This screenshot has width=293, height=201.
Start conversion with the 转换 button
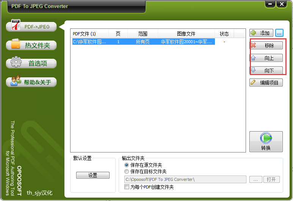tap(266, 141)
